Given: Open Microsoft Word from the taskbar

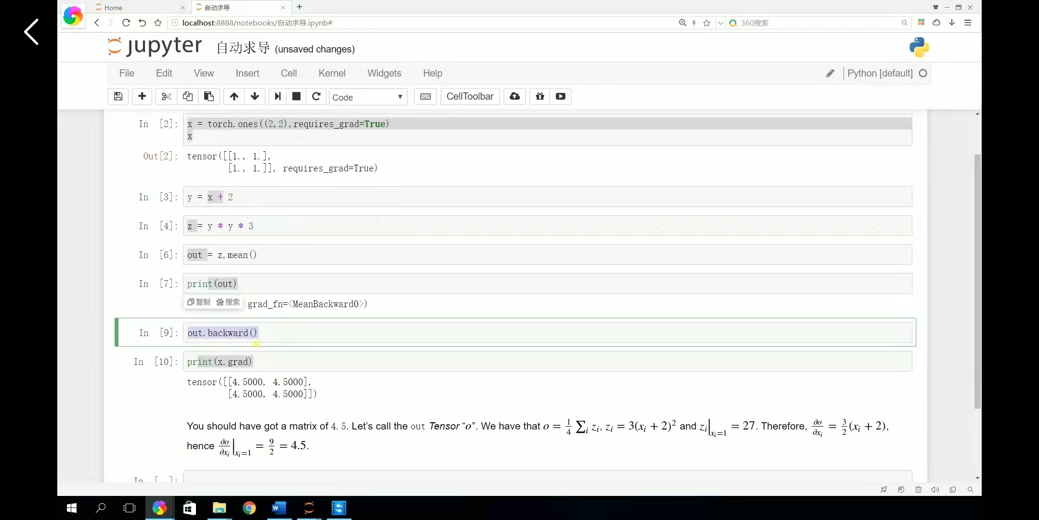Looking at the screenshot, I should click(x=279, y=508).
